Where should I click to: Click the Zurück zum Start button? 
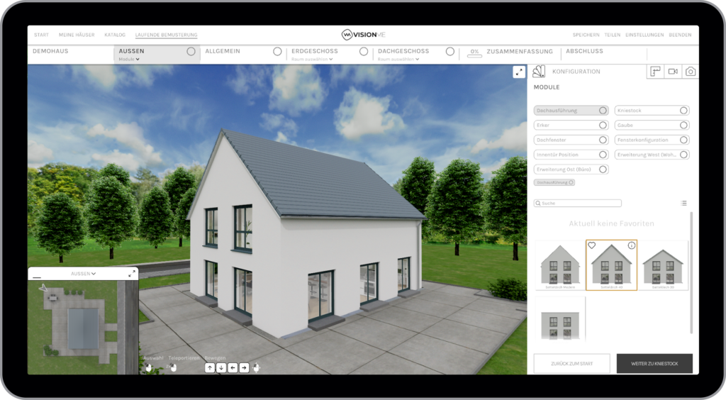pos(571,363)
